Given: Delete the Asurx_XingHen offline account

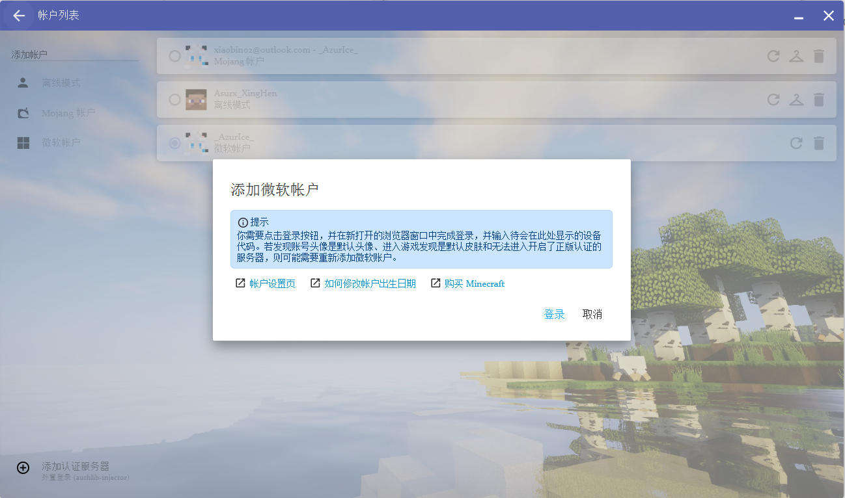Looking at the screenshot, I should (819, 99).
